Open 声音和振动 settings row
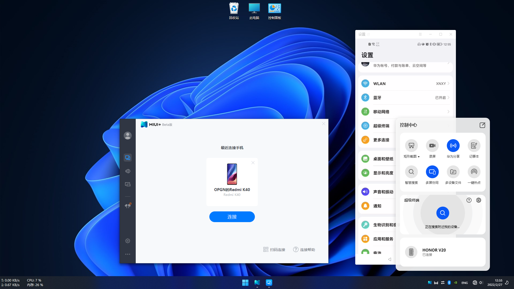This screenshot has width=514, height=289. click(377, 192)
